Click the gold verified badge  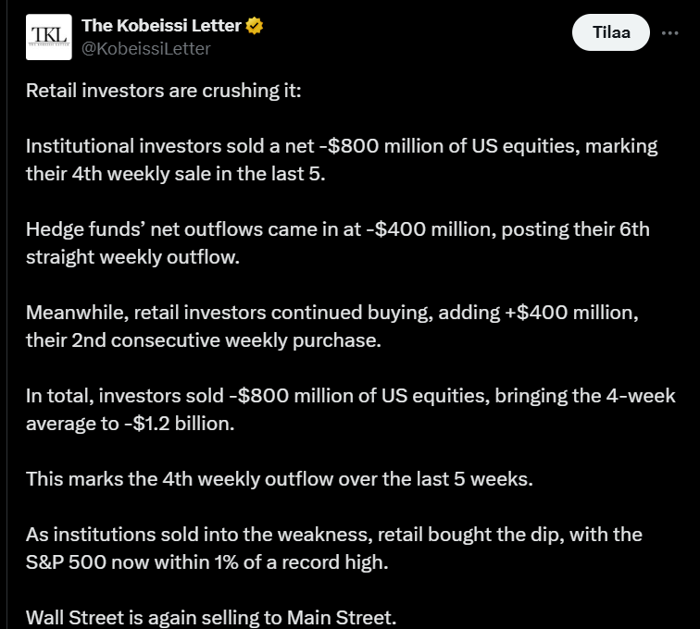pyautogui.click(x=255, y=26)
